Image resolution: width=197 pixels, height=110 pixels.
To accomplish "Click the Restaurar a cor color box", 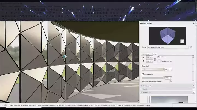I will click(x=159, y=61).
